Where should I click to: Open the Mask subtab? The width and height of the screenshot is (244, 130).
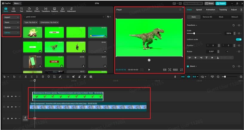(x=221, y=17)
